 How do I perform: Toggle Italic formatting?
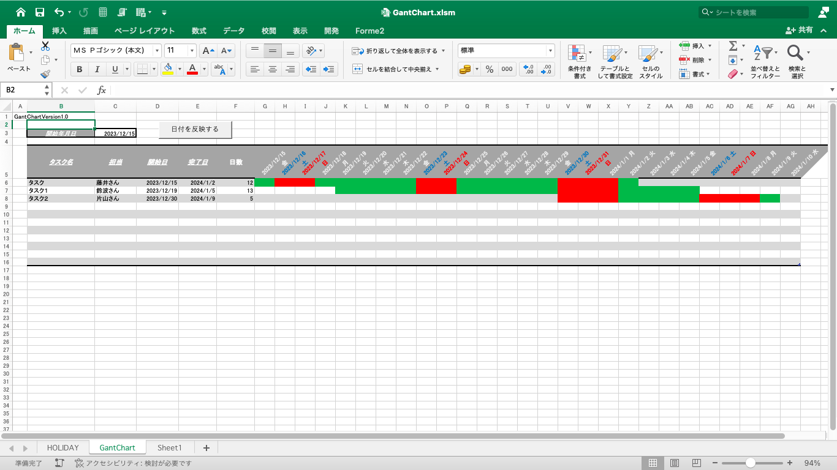click(96, 69)
